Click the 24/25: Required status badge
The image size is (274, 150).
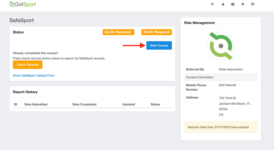[x=157, y=32]
